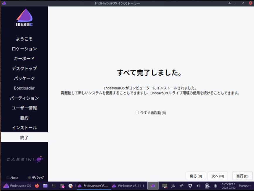This screenshot has height=191, width=254.
Task: Select the ロケーション step in sidebar
Action: 24,49
